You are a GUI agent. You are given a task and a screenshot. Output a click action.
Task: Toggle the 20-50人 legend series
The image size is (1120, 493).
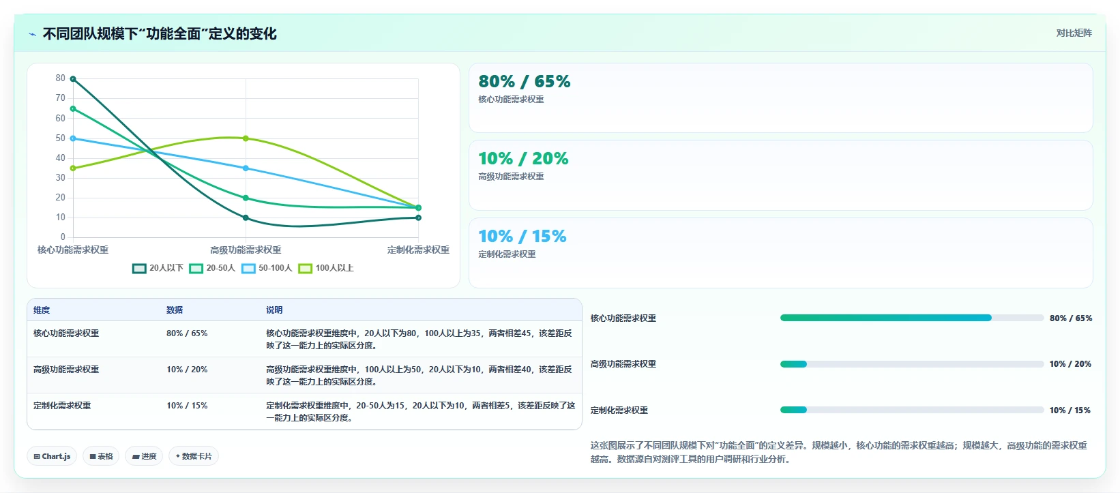point(212,268)
